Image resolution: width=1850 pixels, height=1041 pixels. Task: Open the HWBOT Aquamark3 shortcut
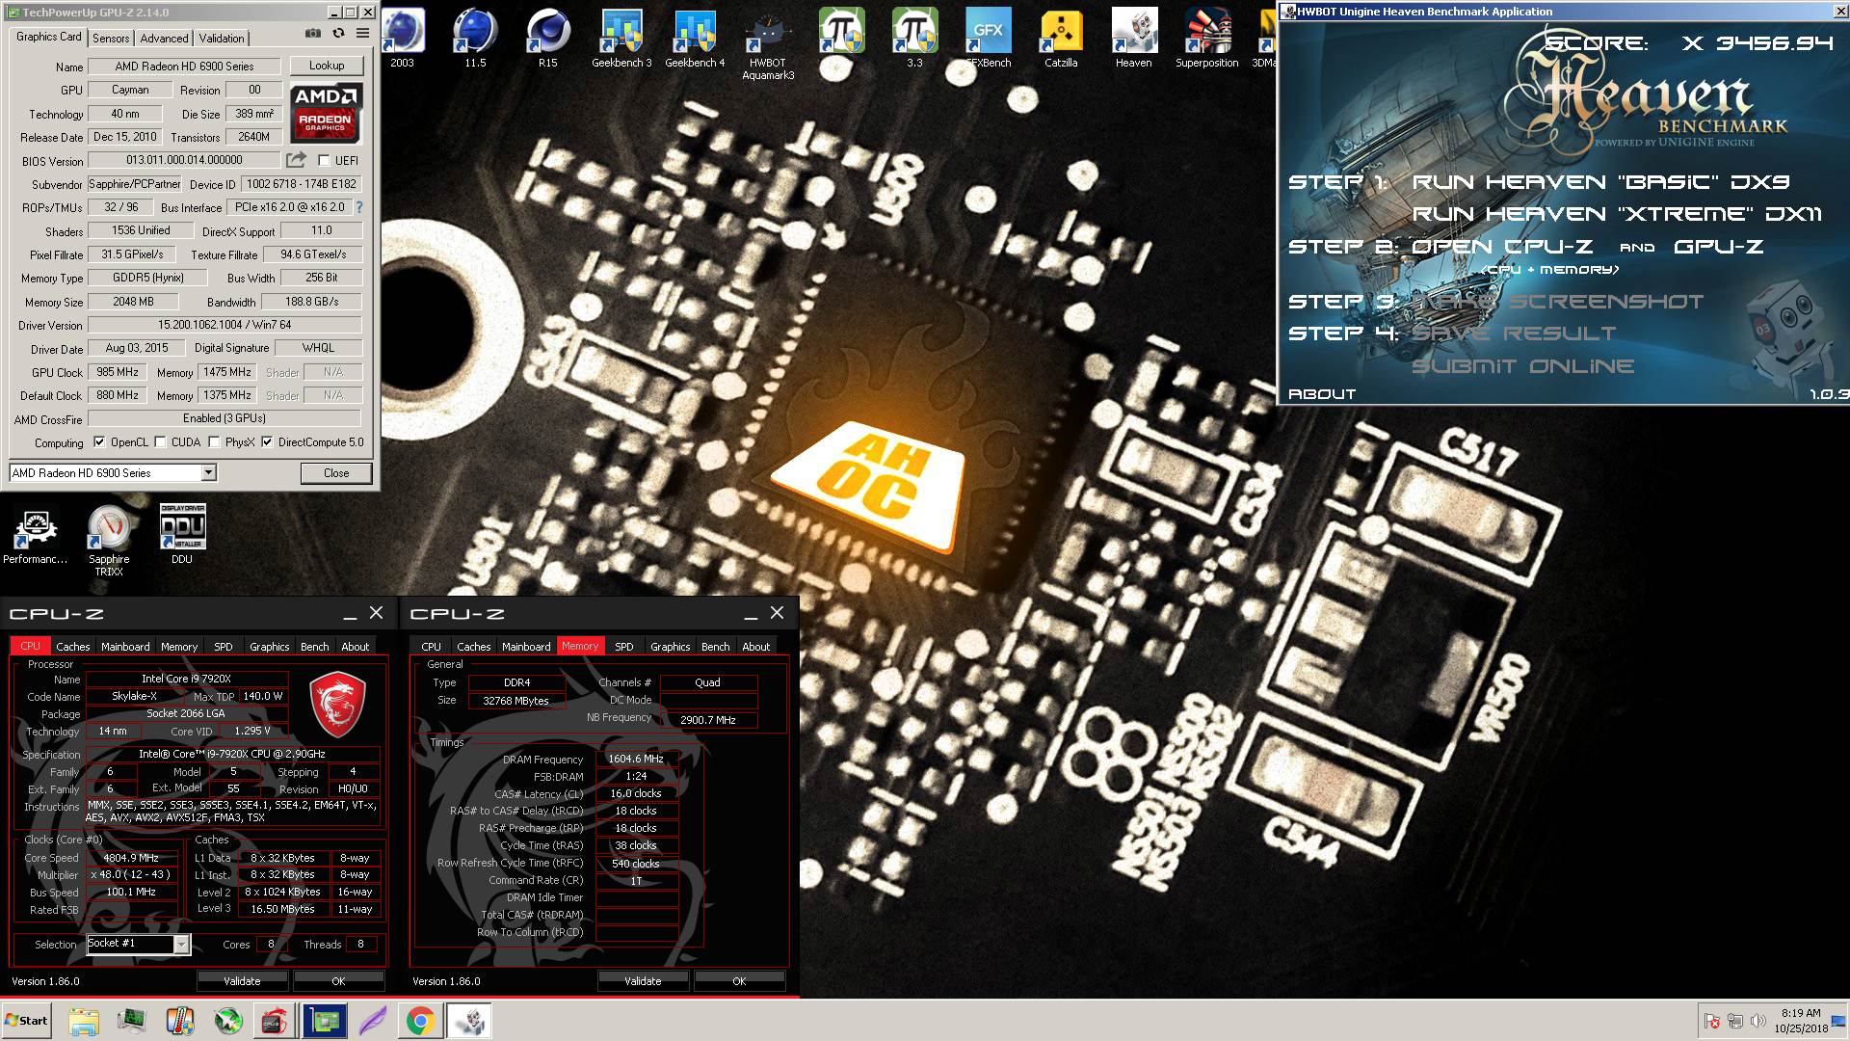[768, 44]
